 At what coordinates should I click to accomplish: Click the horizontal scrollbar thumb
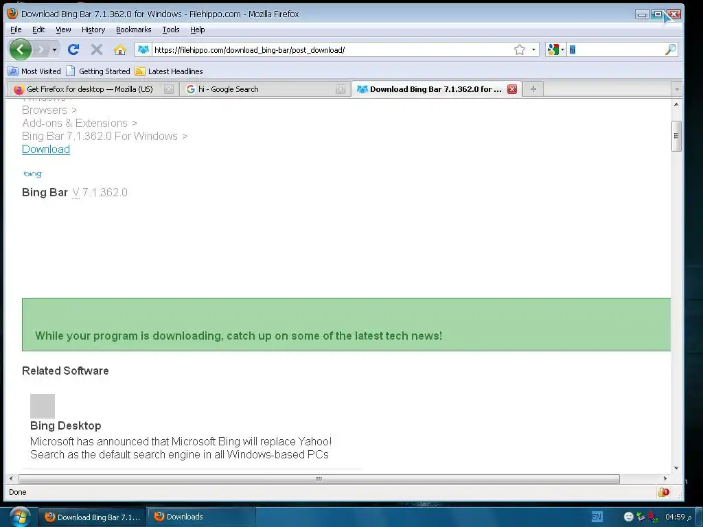319,478
